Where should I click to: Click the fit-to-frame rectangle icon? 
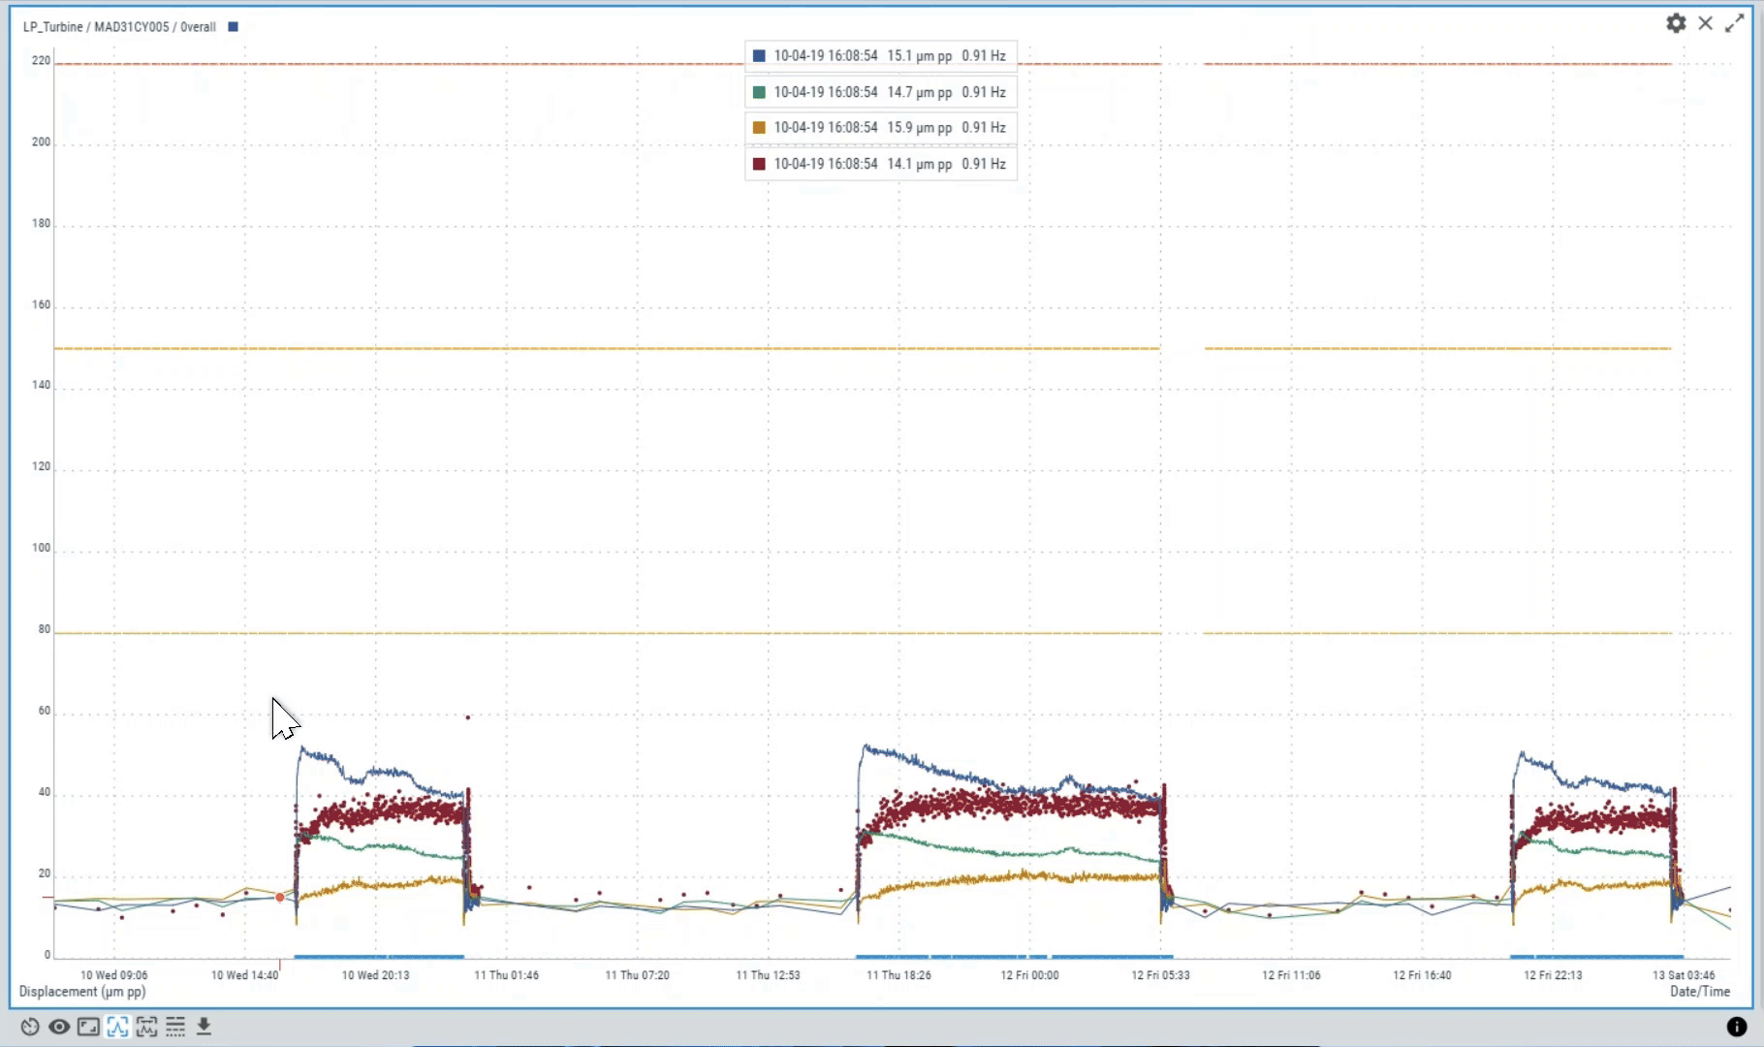[x=88, y=1027]
